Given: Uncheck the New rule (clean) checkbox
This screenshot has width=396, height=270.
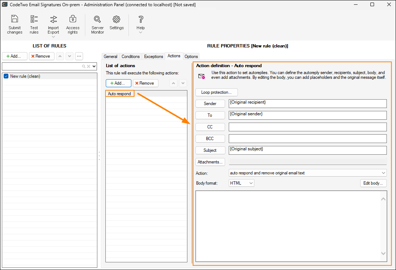Looking at the screenshot, I should tap(6, 76).
